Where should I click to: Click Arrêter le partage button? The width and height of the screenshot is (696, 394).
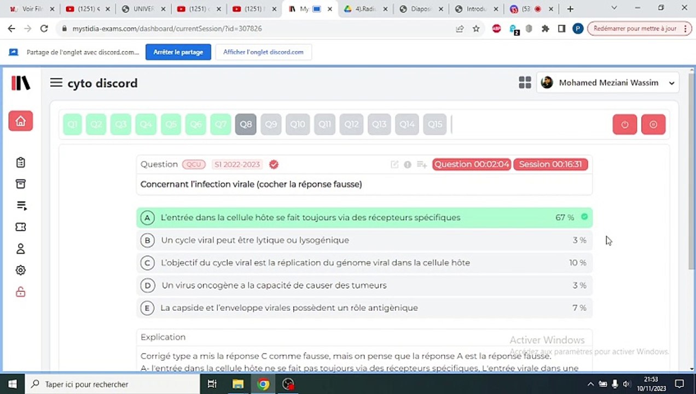pos(178,52)
